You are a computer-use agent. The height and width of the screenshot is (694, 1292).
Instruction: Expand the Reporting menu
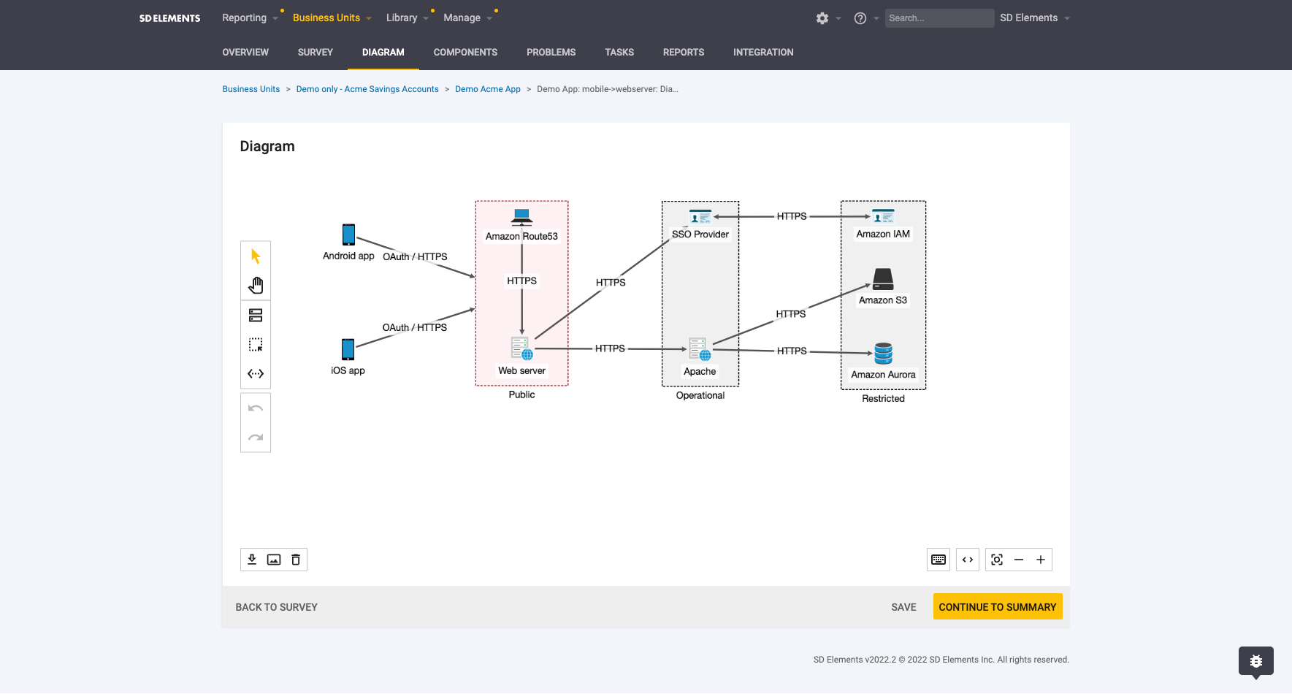(251, 18)
